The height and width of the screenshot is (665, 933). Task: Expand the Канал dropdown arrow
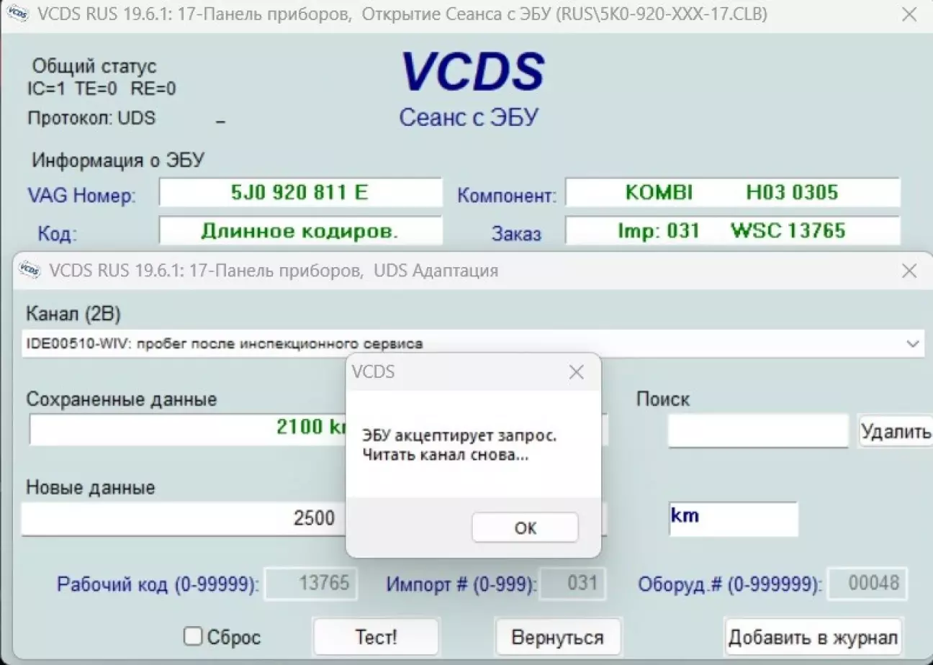(914, 343)
